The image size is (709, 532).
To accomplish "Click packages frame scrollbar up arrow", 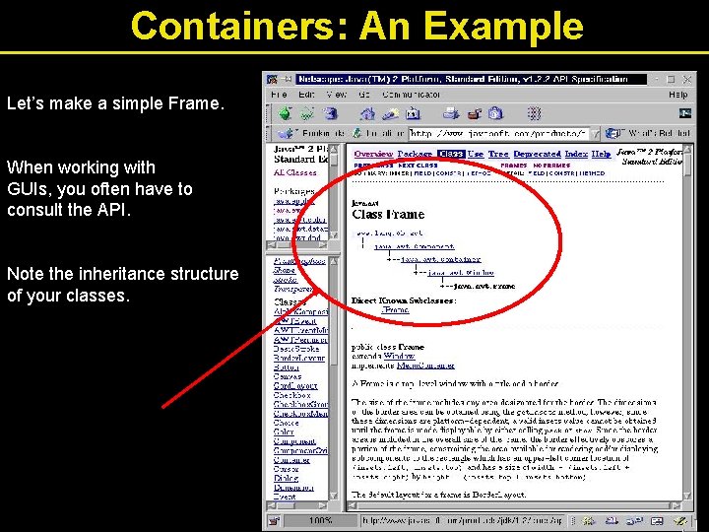I will (x=334, y=149).
